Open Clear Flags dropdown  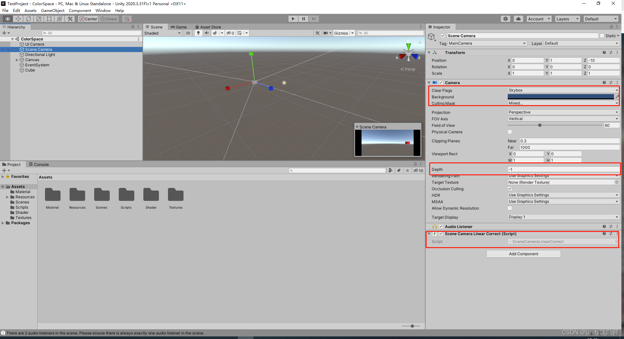pyautogui.click(x=563, y=90)
